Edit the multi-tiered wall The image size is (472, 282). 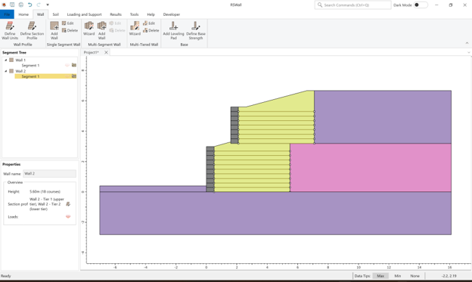pos(149,23)
